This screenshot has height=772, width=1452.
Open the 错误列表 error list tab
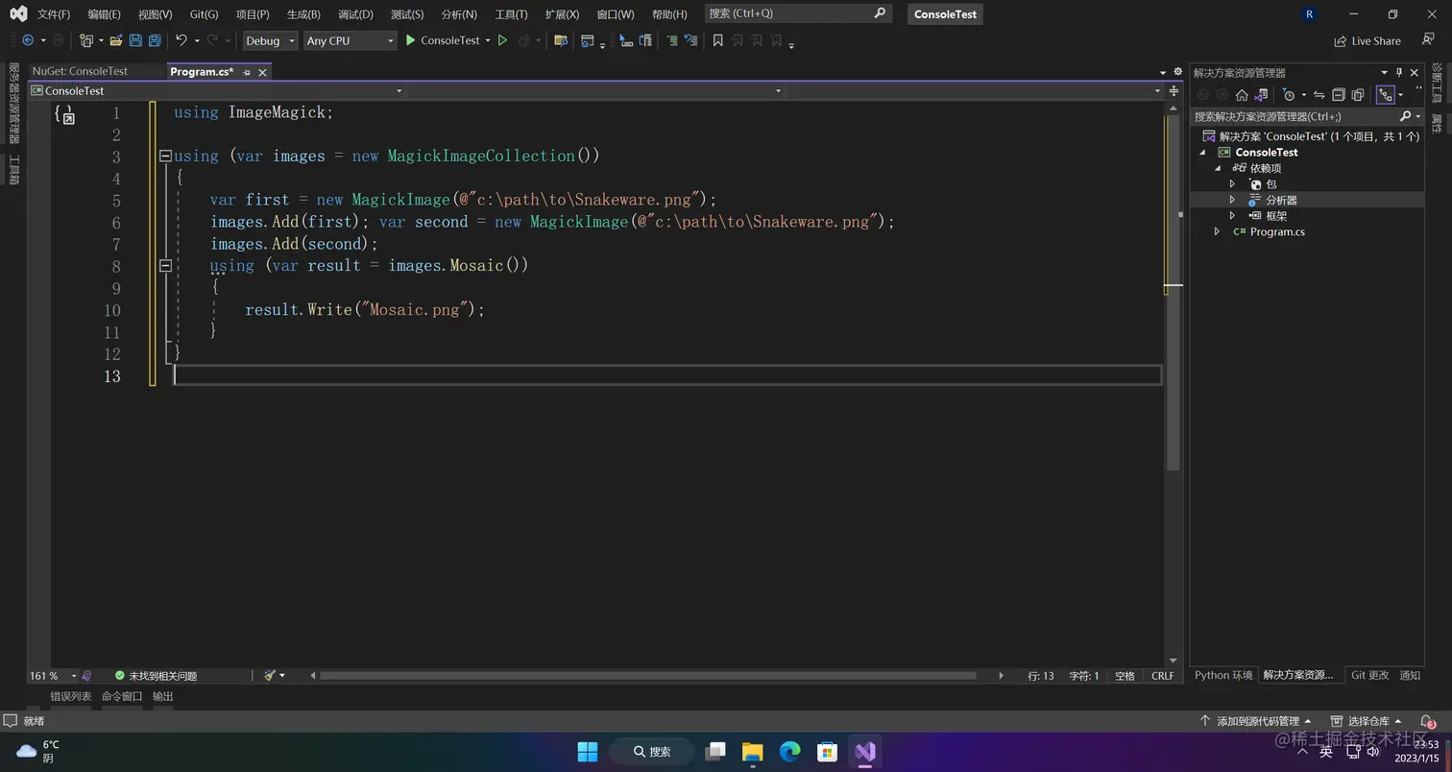tap(71, 696)
